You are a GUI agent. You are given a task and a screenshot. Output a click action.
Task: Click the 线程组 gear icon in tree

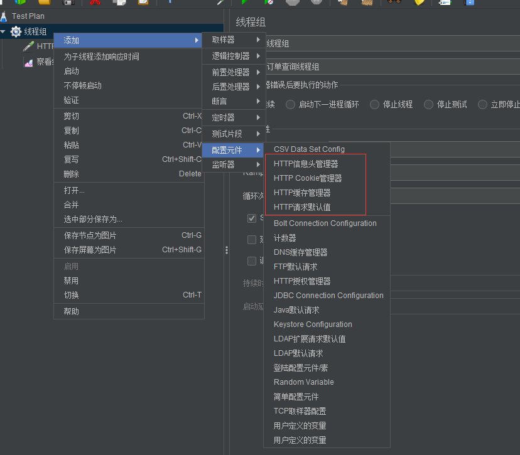16,31
